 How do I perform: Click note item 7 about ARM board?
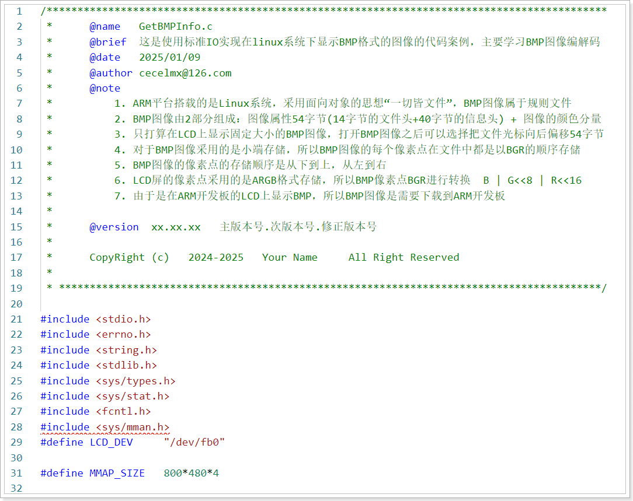coord(309,197)
